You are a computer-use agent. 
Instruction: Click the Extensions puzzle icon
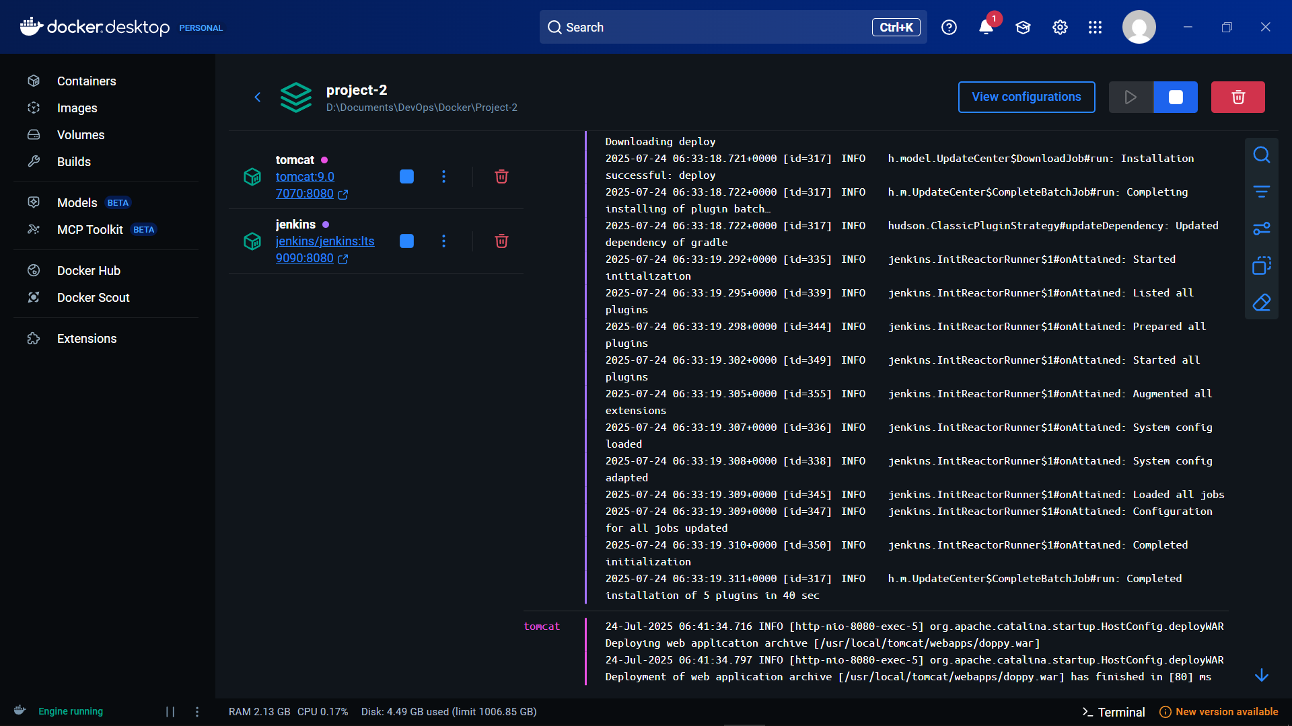point(34,339)
